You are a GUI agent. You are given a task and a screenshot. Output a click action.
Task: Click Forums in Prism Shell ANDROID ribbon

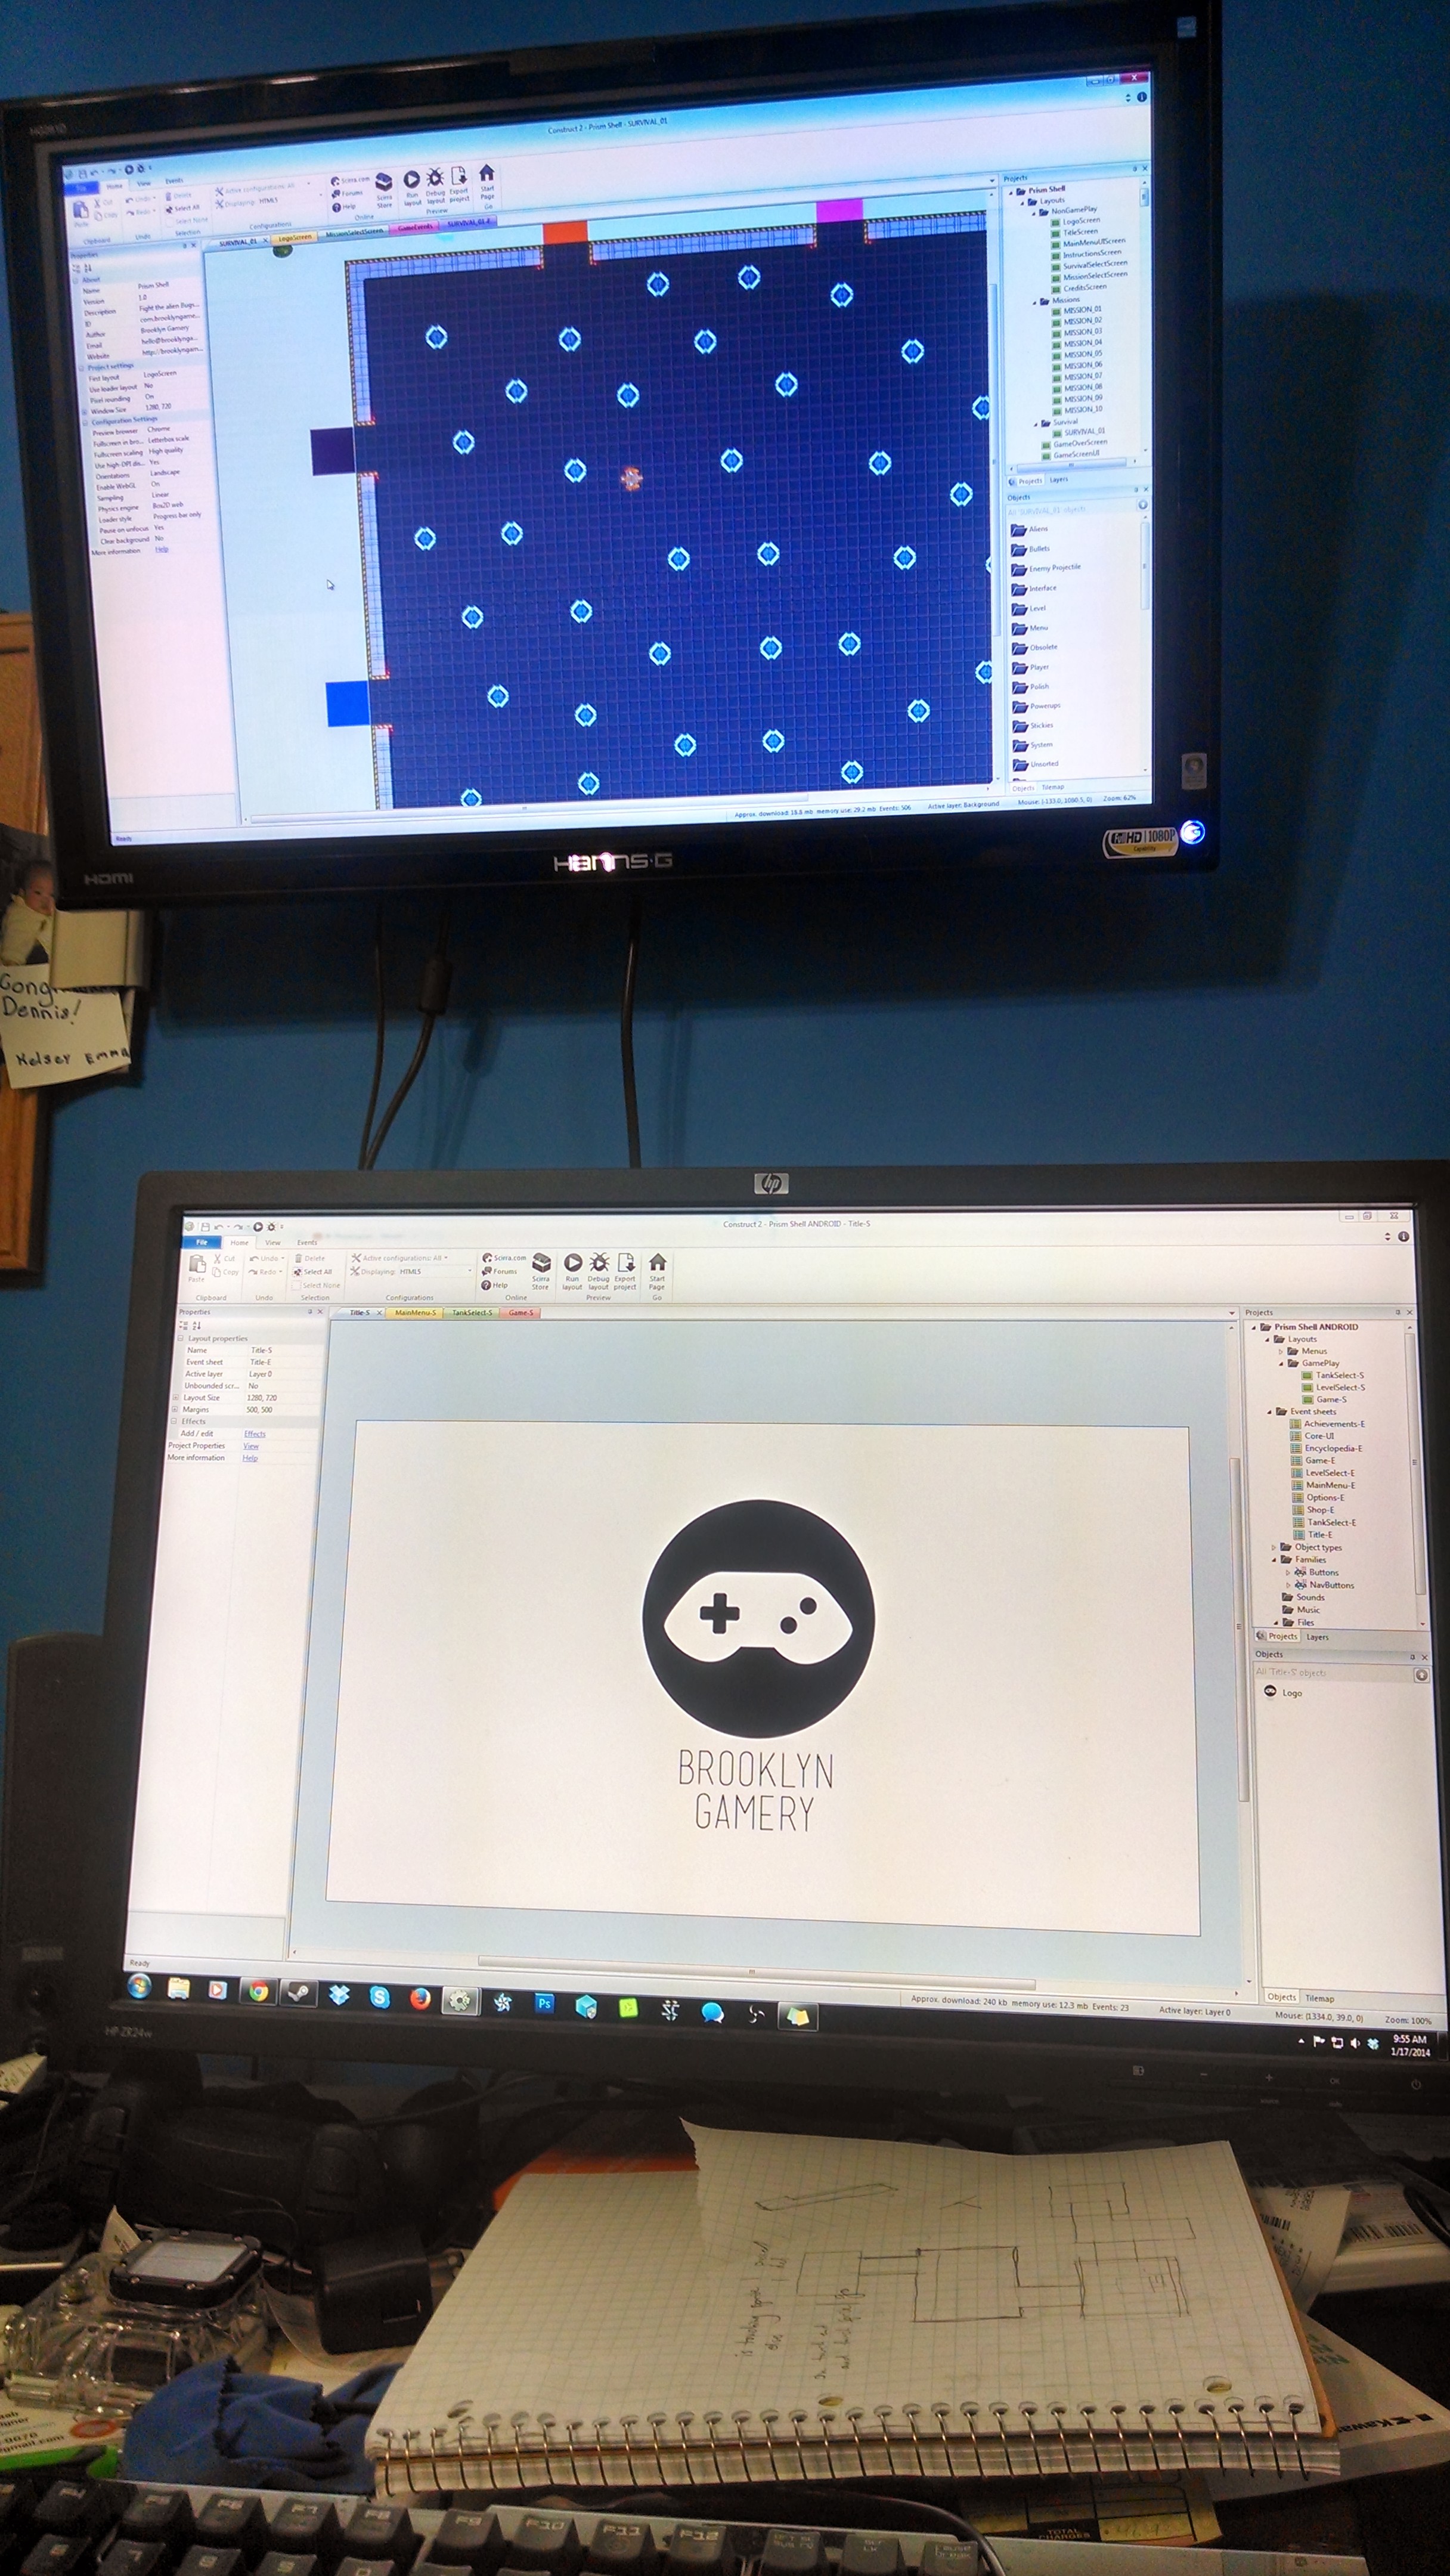[499, 1271]
